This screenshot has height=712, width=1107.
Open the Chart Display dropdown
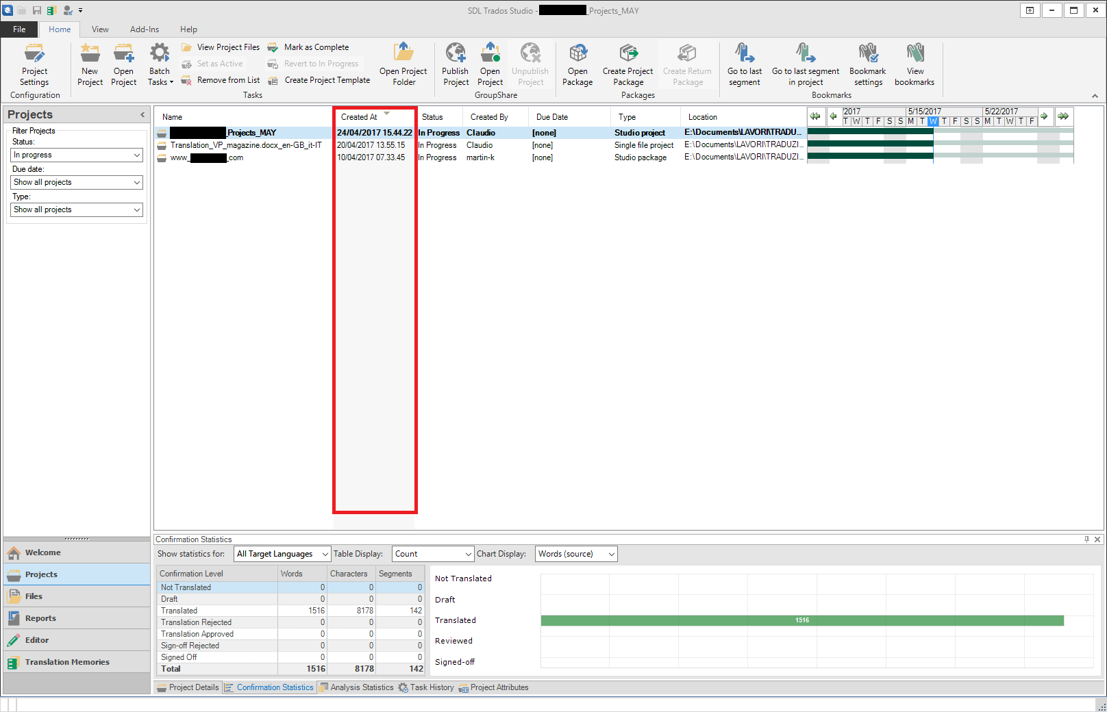point(576,554)
